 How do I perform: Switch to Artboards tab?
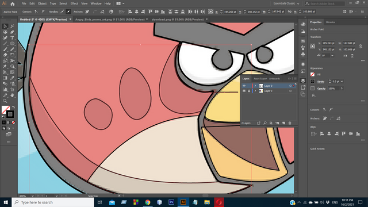[x=274, y=79]
